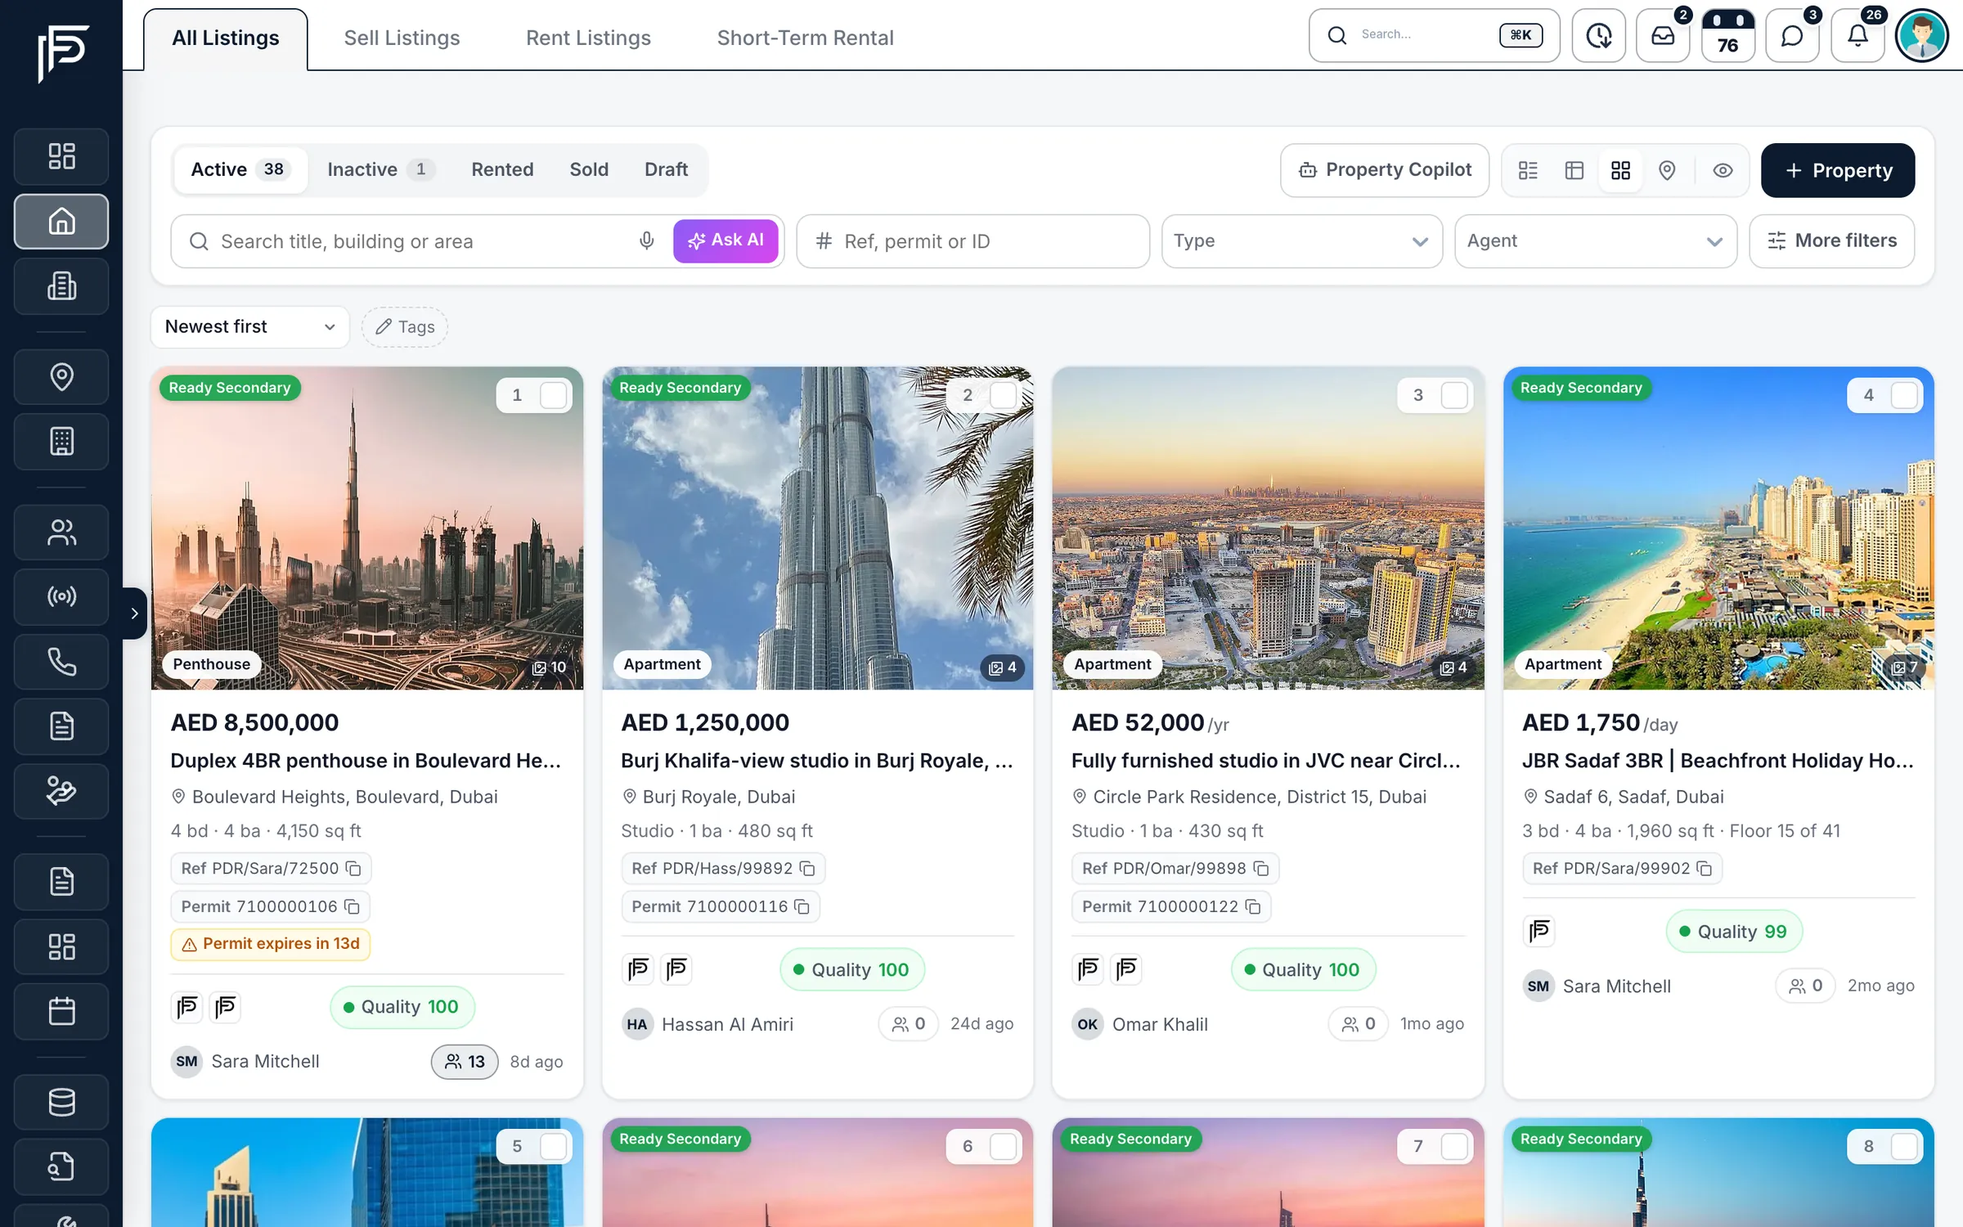Click the 13 leads badge on penthouse card
This screenshot has height=1227, width=1963.
(x=465, y=1061)
